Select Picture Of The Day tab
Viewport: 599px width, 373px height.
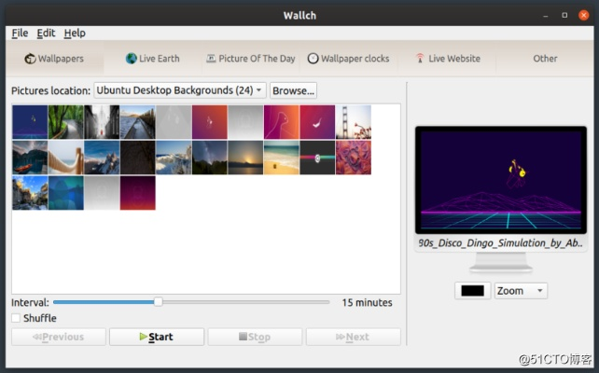250,59
